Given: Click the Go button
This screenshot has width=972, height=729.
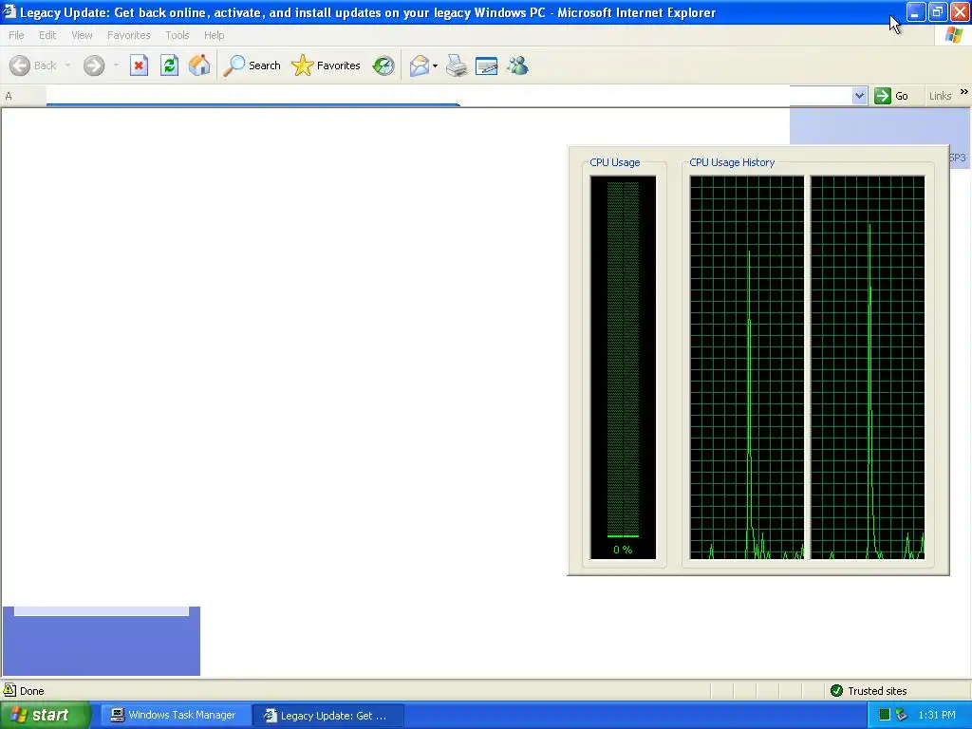Looking at the screenshot, I should (x=891, y=96).
